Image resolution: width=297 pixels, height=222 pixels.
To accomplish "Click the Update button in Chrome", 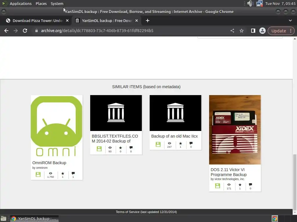I will 279,31.
